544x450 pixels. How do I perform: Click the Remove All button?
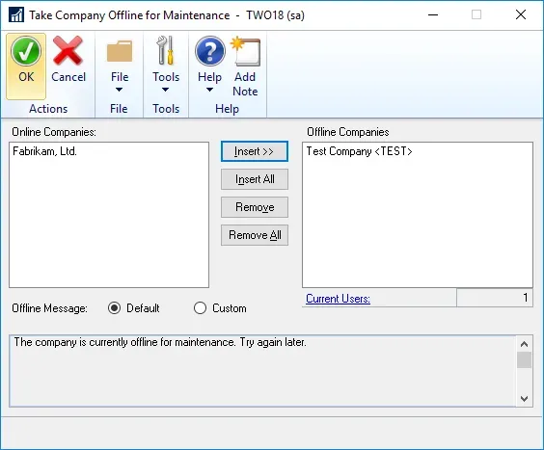255,235
